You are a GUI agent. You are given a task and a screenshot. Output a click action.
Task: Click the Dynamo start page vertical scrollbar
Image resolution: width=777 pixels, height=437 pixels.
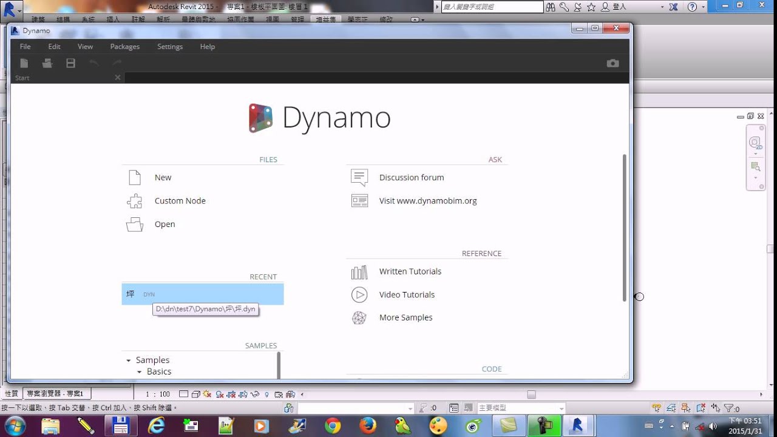624,228
